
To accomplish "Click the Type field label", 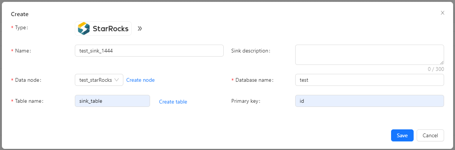I will 21,28.
